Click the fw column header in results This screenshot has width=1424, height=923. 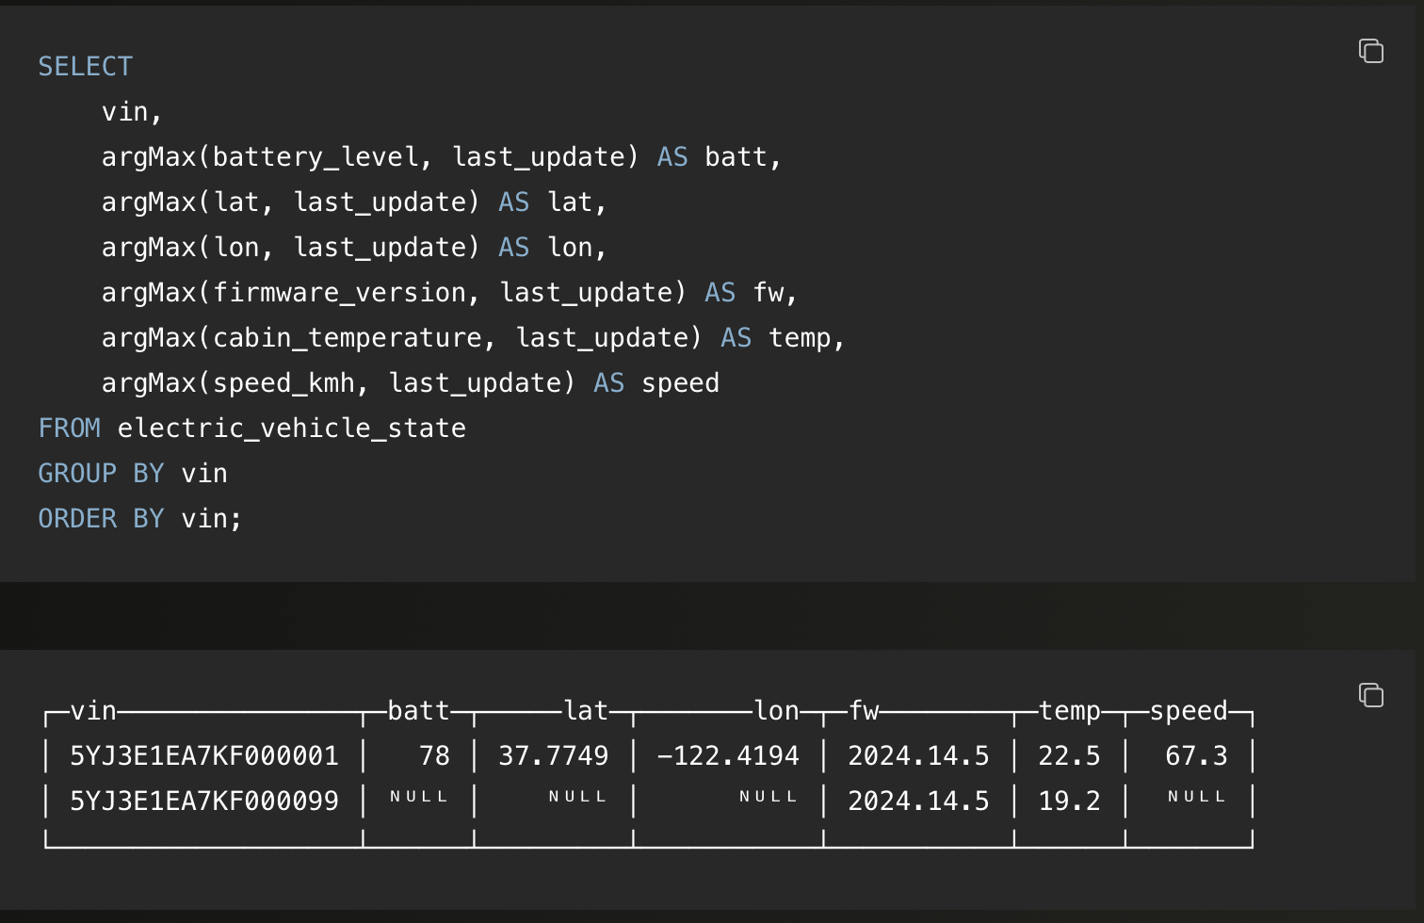(864, 710)
